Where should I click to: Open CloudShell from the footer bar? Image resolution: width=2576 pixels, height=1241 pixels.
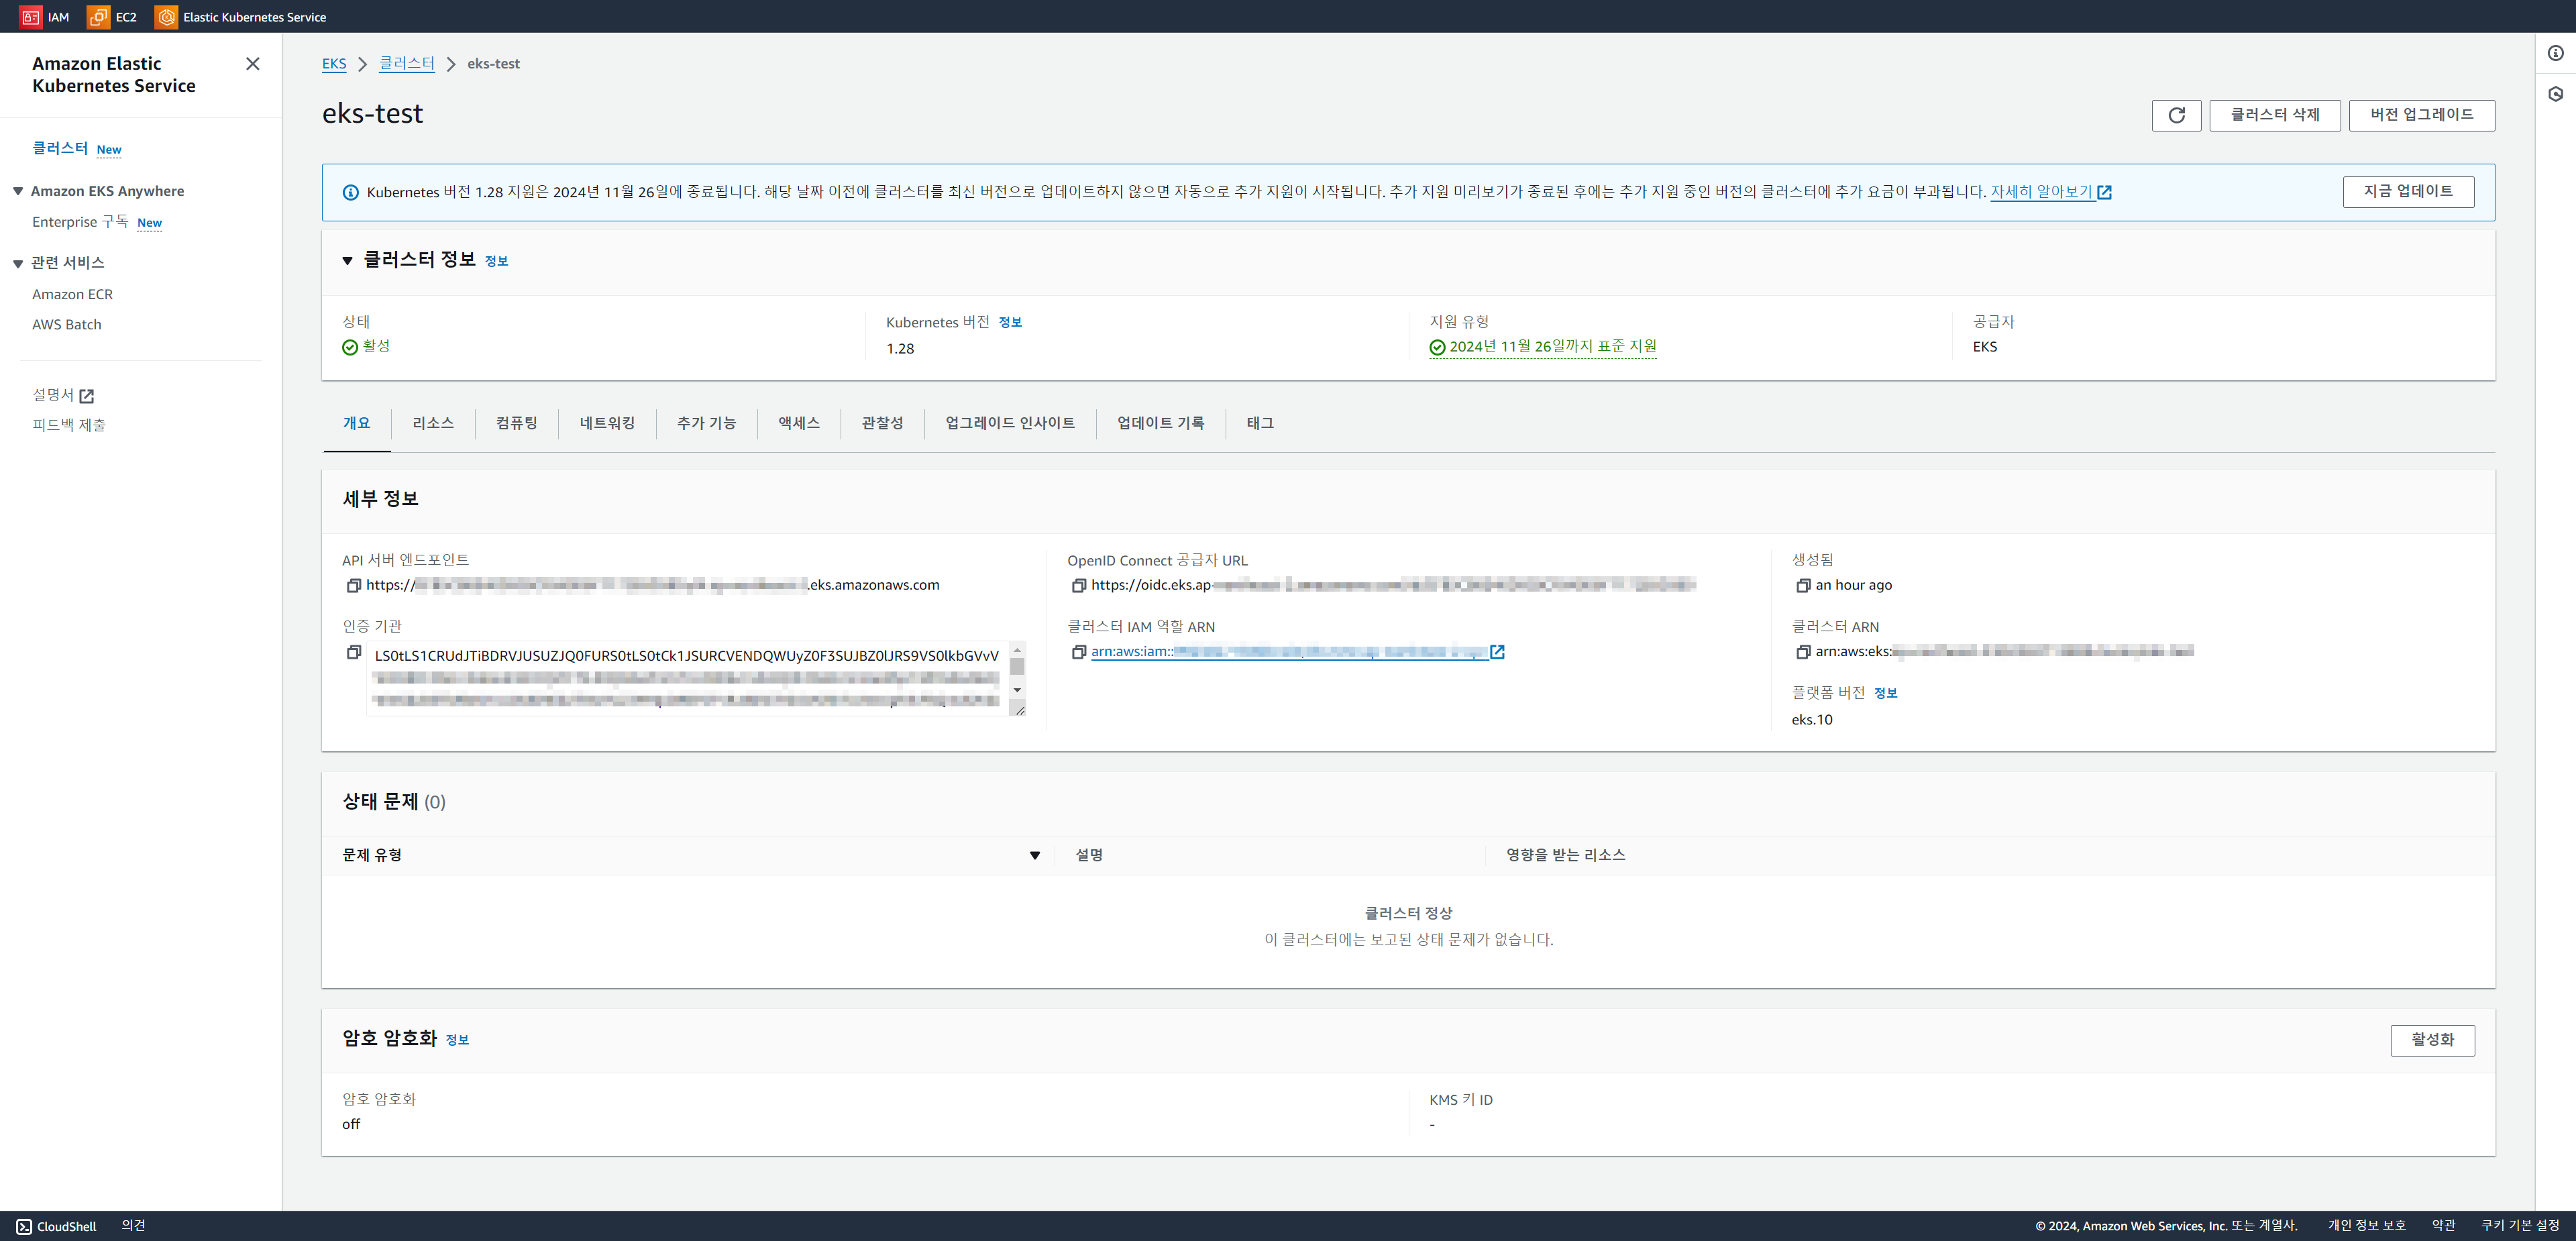pyautogui.click(x=56, y=1226)
